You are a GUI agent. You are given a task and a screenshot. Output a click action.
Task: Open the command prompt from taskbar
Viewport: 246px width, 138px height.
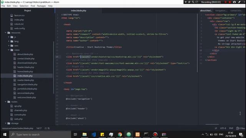[x=146, y=135]
